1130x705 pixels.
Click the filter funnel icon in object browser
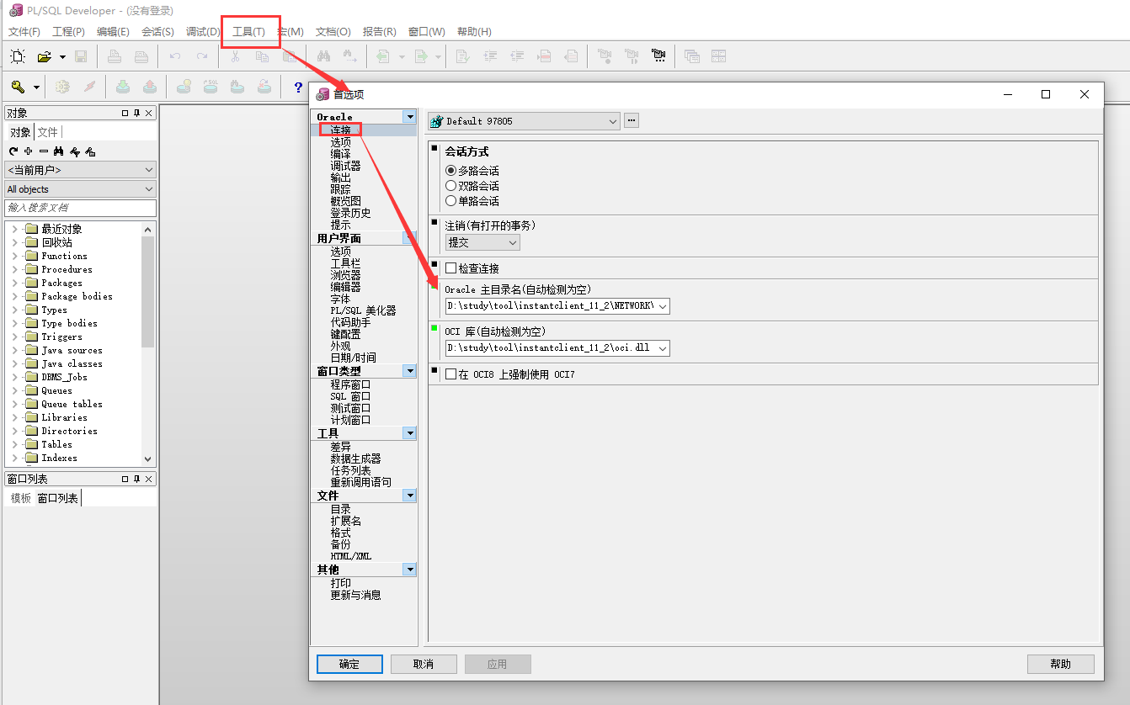75,151
